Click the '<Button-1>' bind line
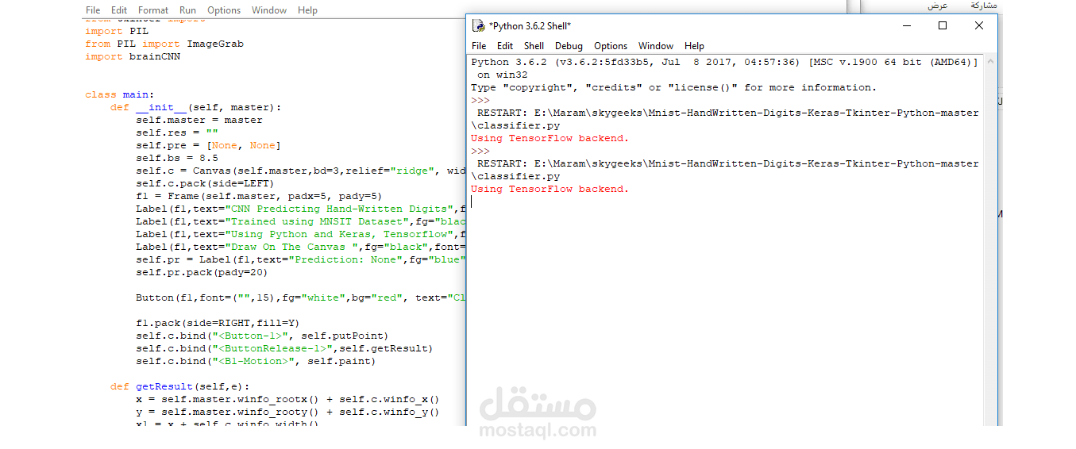The image size is (1076, 449). pyautogui.click(x=263, y=336)
